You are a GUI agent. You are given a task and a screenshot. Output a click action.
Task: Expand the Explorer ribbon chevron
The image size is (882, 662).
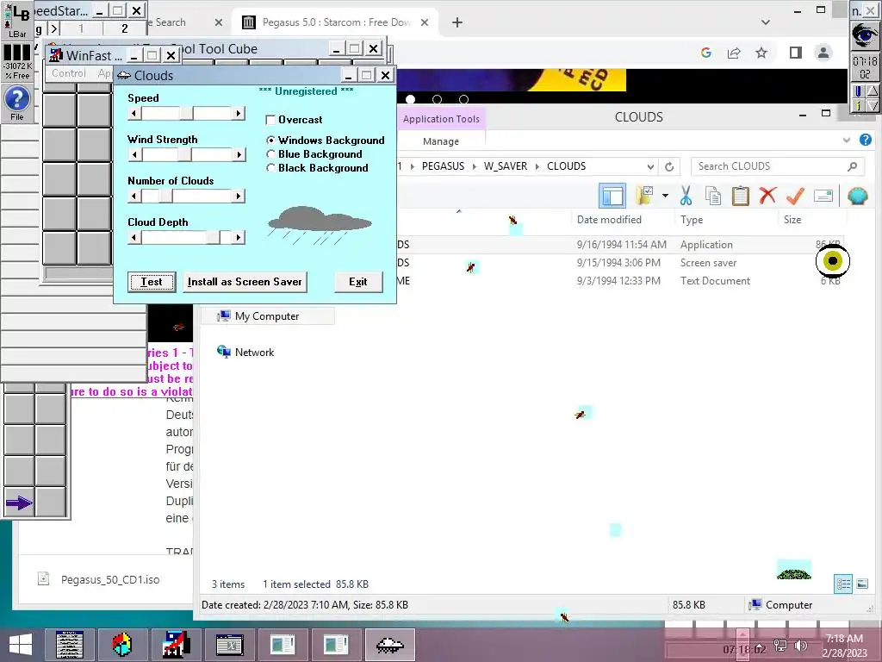[847, 141]
